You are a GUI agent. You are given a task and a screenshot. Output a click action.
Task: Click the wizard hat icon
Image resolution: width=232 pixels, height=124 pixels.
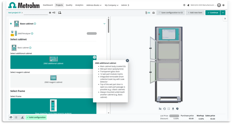point(22,118)
